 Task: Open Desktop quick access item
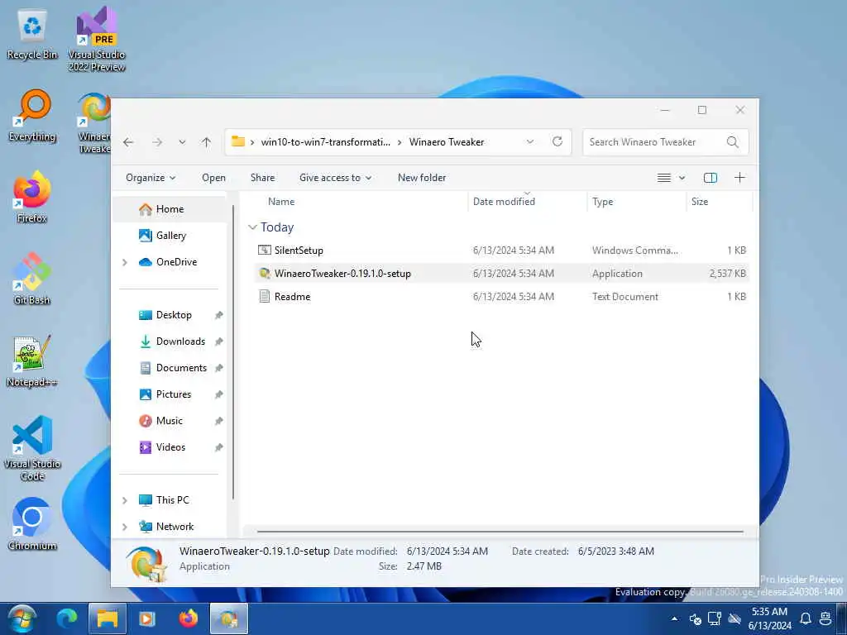tap(170, 315)
